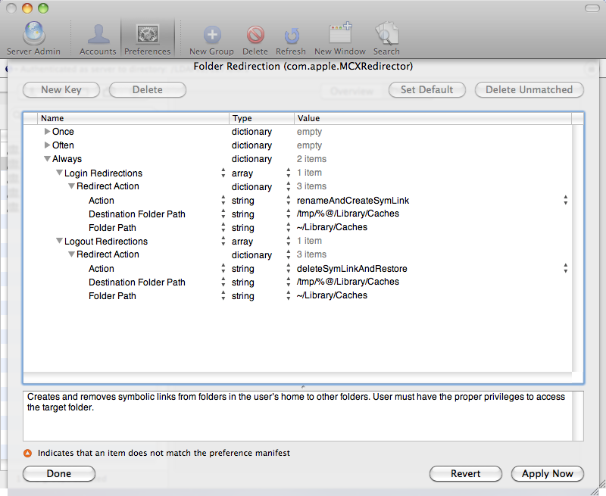
Task: Click the Logout ~/Library/Caches folder path value
Action: click(332, 295)
